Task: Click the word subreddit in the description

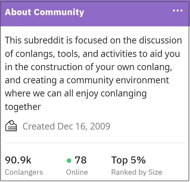Action: coord(44,40)
